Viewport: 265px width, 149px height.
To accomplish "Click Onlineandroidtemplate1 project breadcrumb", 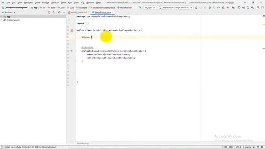I will pos(15,7).
